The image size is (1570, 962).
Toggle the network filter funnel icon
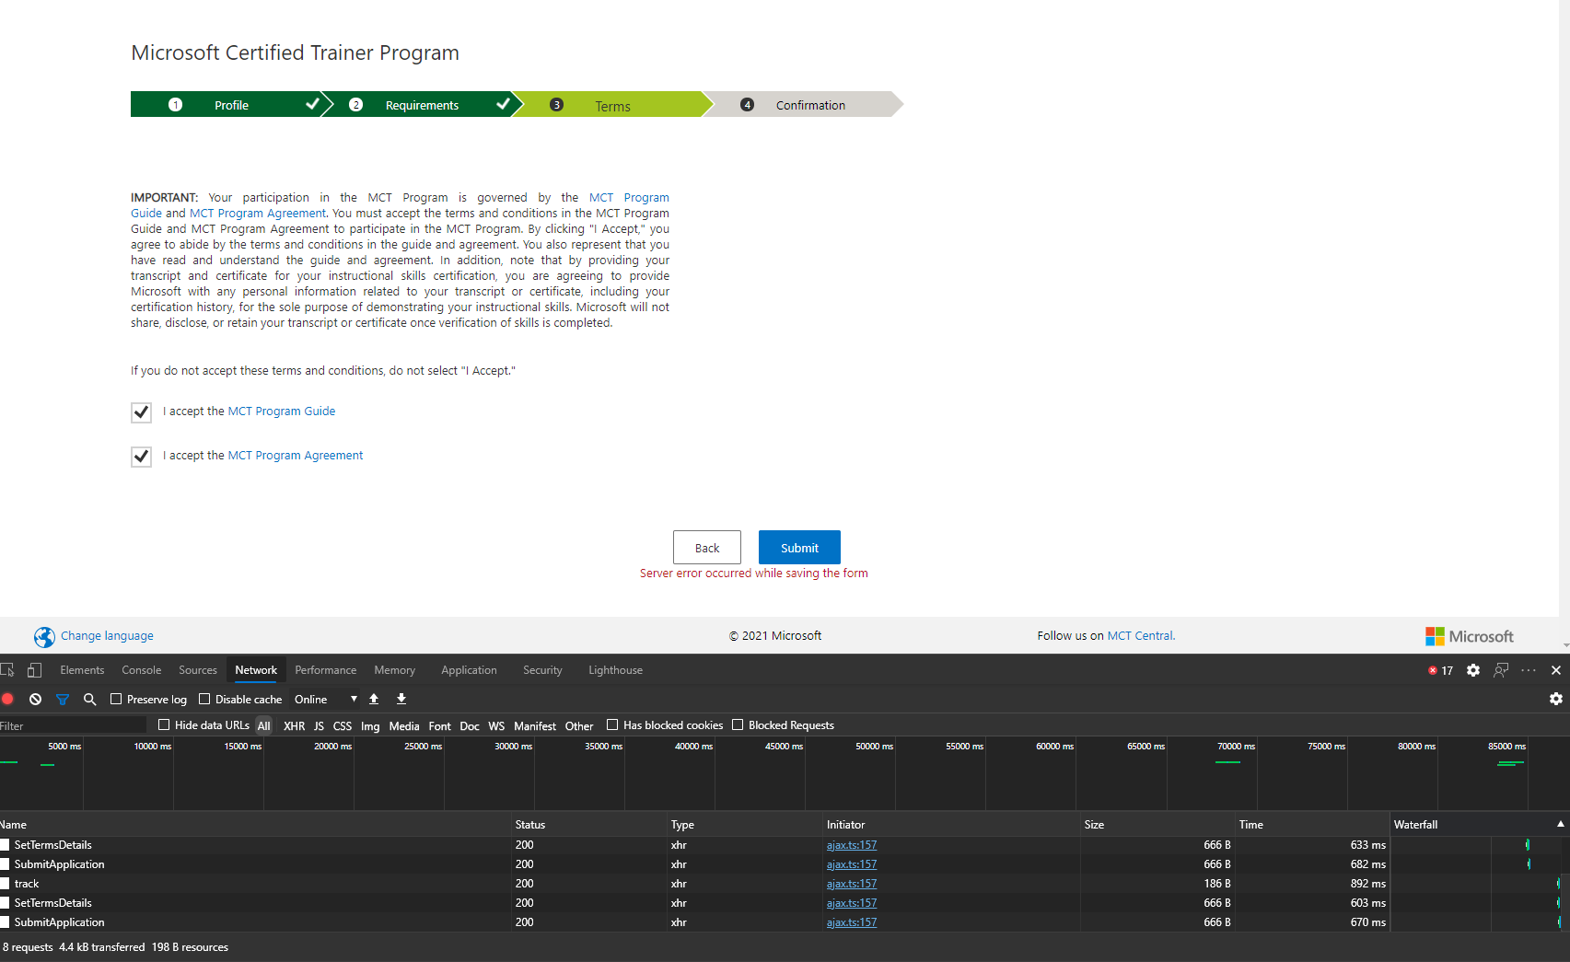coord(63,699)
